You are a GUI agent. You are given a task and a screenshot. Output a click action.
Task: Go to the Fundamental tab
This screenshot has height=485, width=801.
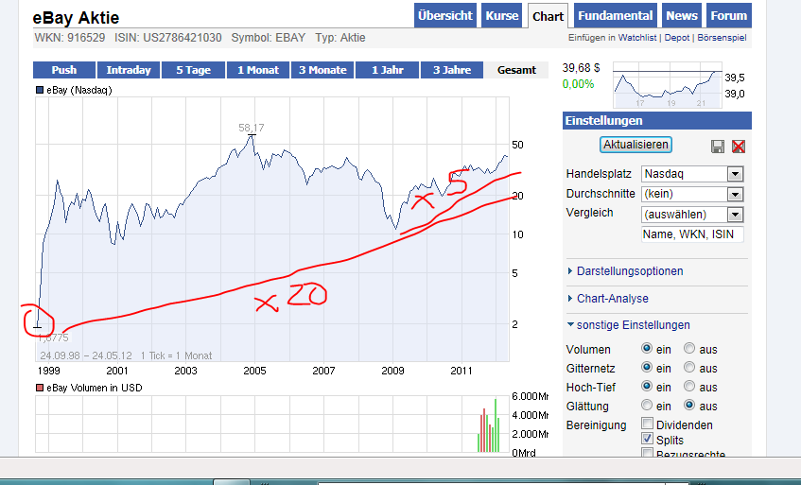click(x=615, y=16)
